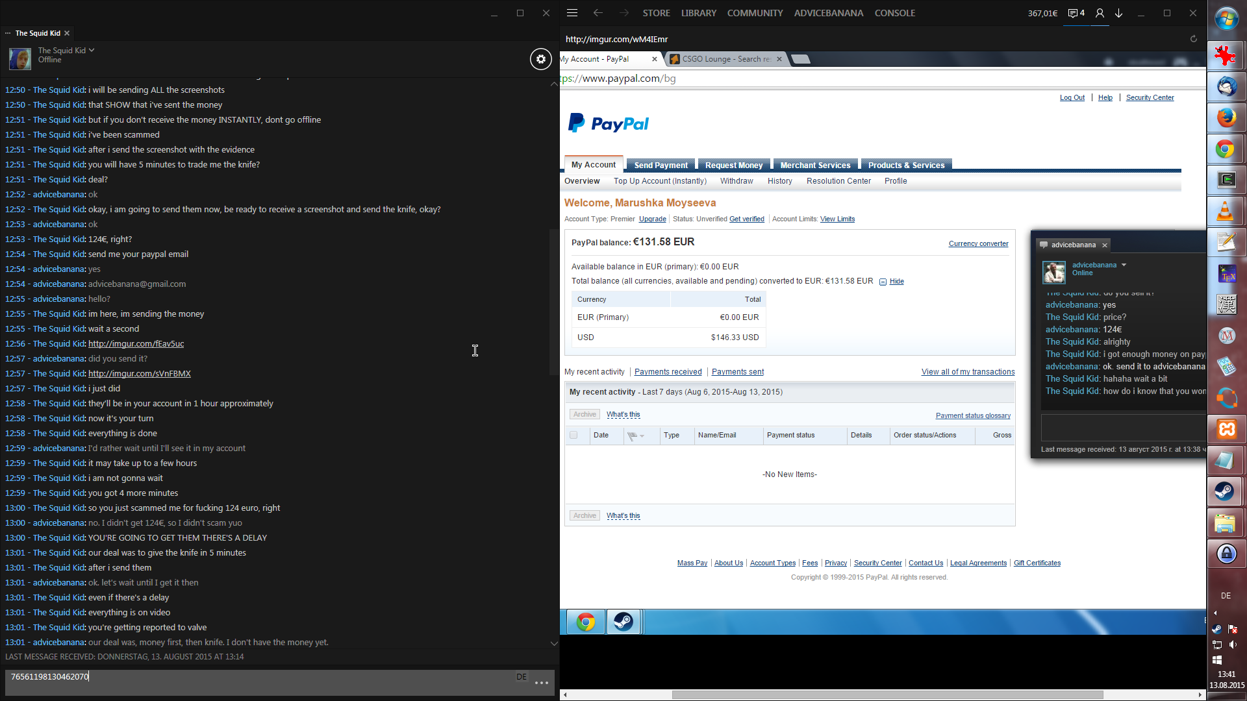Click the chat message input field
This screenshot has width=1247, height=701.
click(260, 676)
